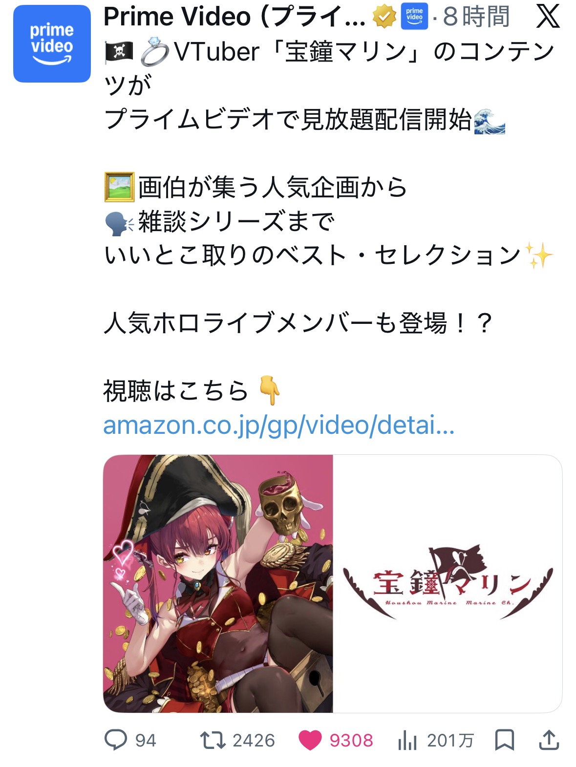Tap the 201万 views count
Screen dimensions: 576x767
coord(450,741)
